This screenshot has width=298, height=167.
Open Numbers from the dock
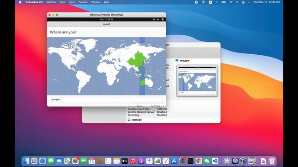(x=157, y=161)
